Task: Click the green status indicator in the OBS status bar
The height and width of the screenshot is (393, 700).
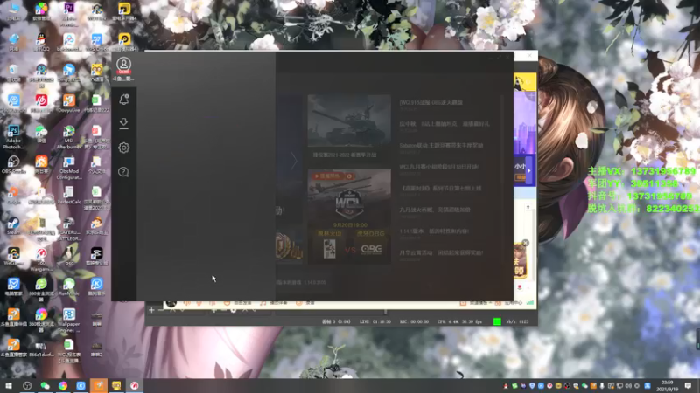Action: [497, 321]
